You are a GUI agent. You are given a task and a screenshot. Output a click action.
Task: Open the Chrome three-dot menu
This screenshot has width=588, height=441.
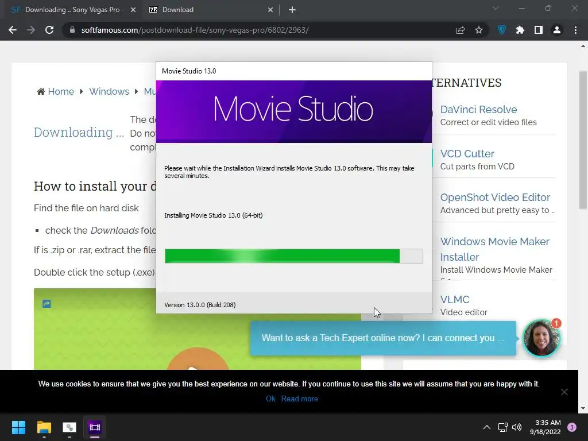(x=575, y=30)
